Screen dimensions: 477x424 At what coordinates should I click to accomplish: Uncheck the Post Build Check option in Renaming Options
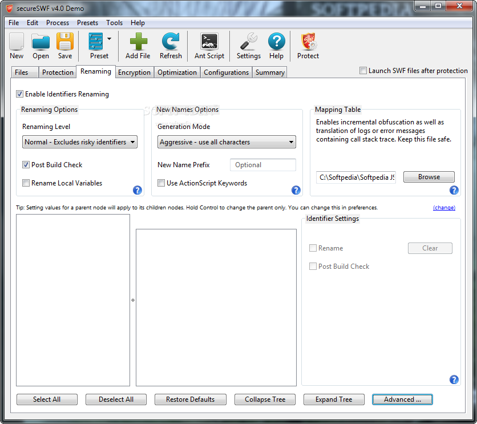pos(26,165)
